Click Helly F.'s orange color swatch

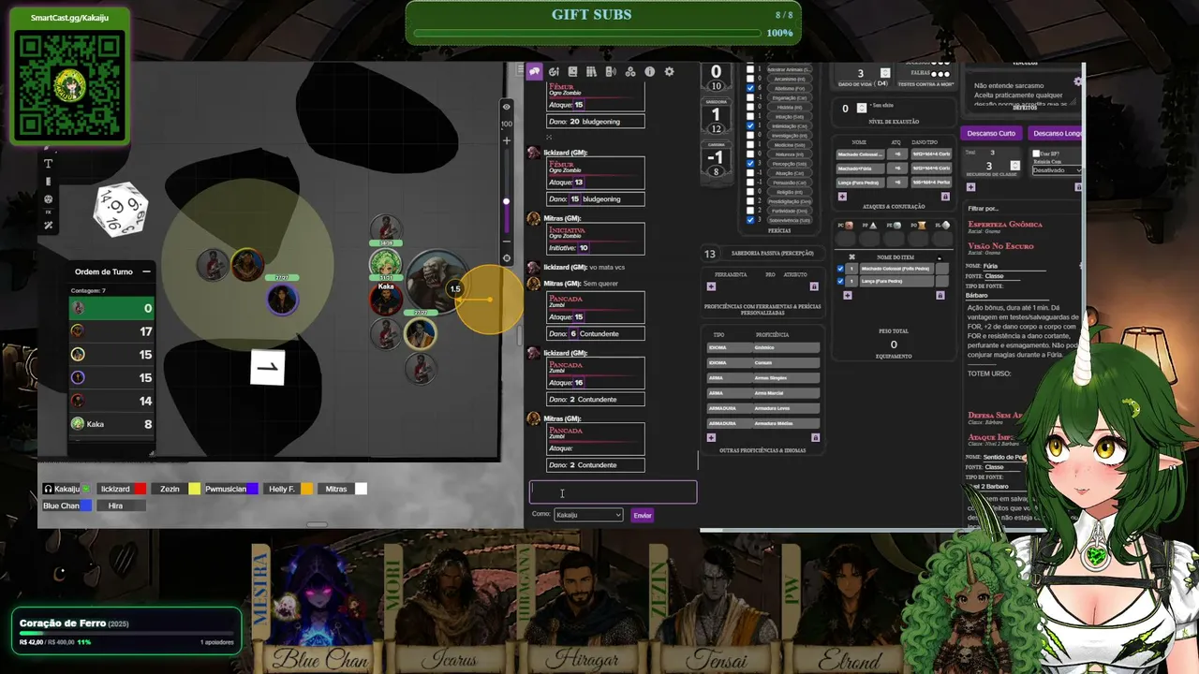point(307,489)
